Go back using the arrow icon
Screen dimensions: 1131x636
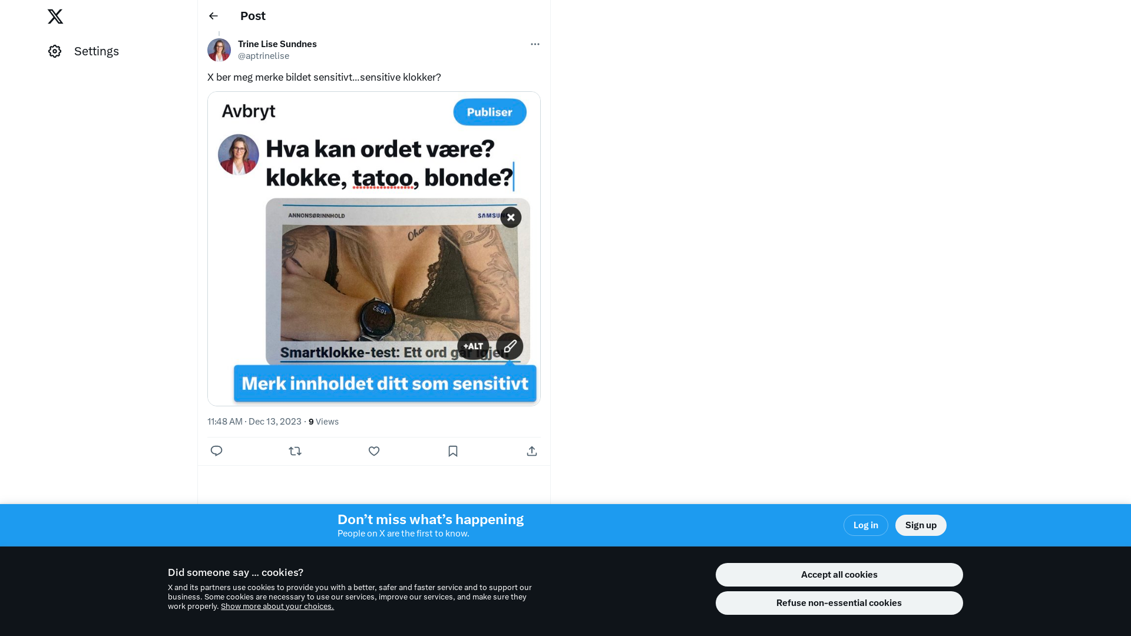[213, 16]
